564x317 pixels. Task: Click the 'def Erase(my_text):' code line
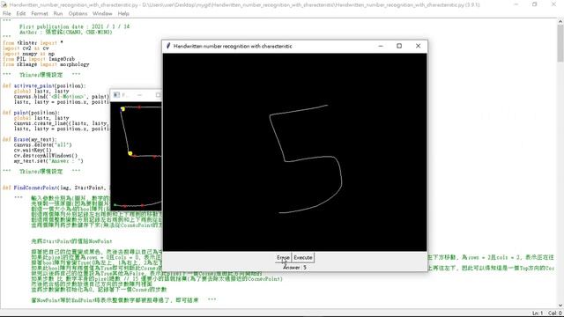pyautogui.click(x=29, y=139)
